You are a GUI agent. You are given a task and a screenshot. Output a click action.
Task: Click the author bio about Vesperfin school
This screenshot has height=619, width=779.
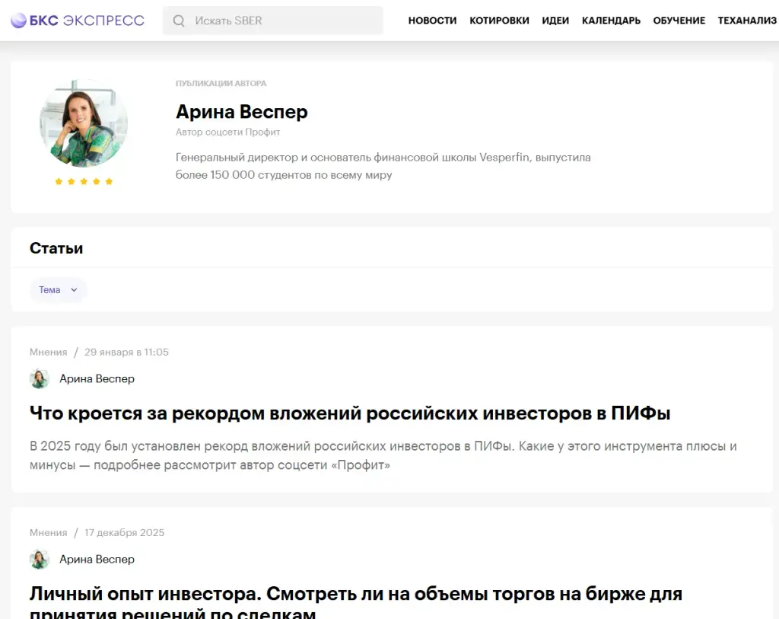pyautogui.click(x=383, y=166)
